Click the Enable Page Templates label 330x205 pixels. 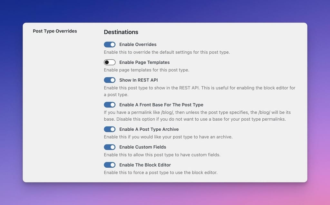tap(144, 62)
